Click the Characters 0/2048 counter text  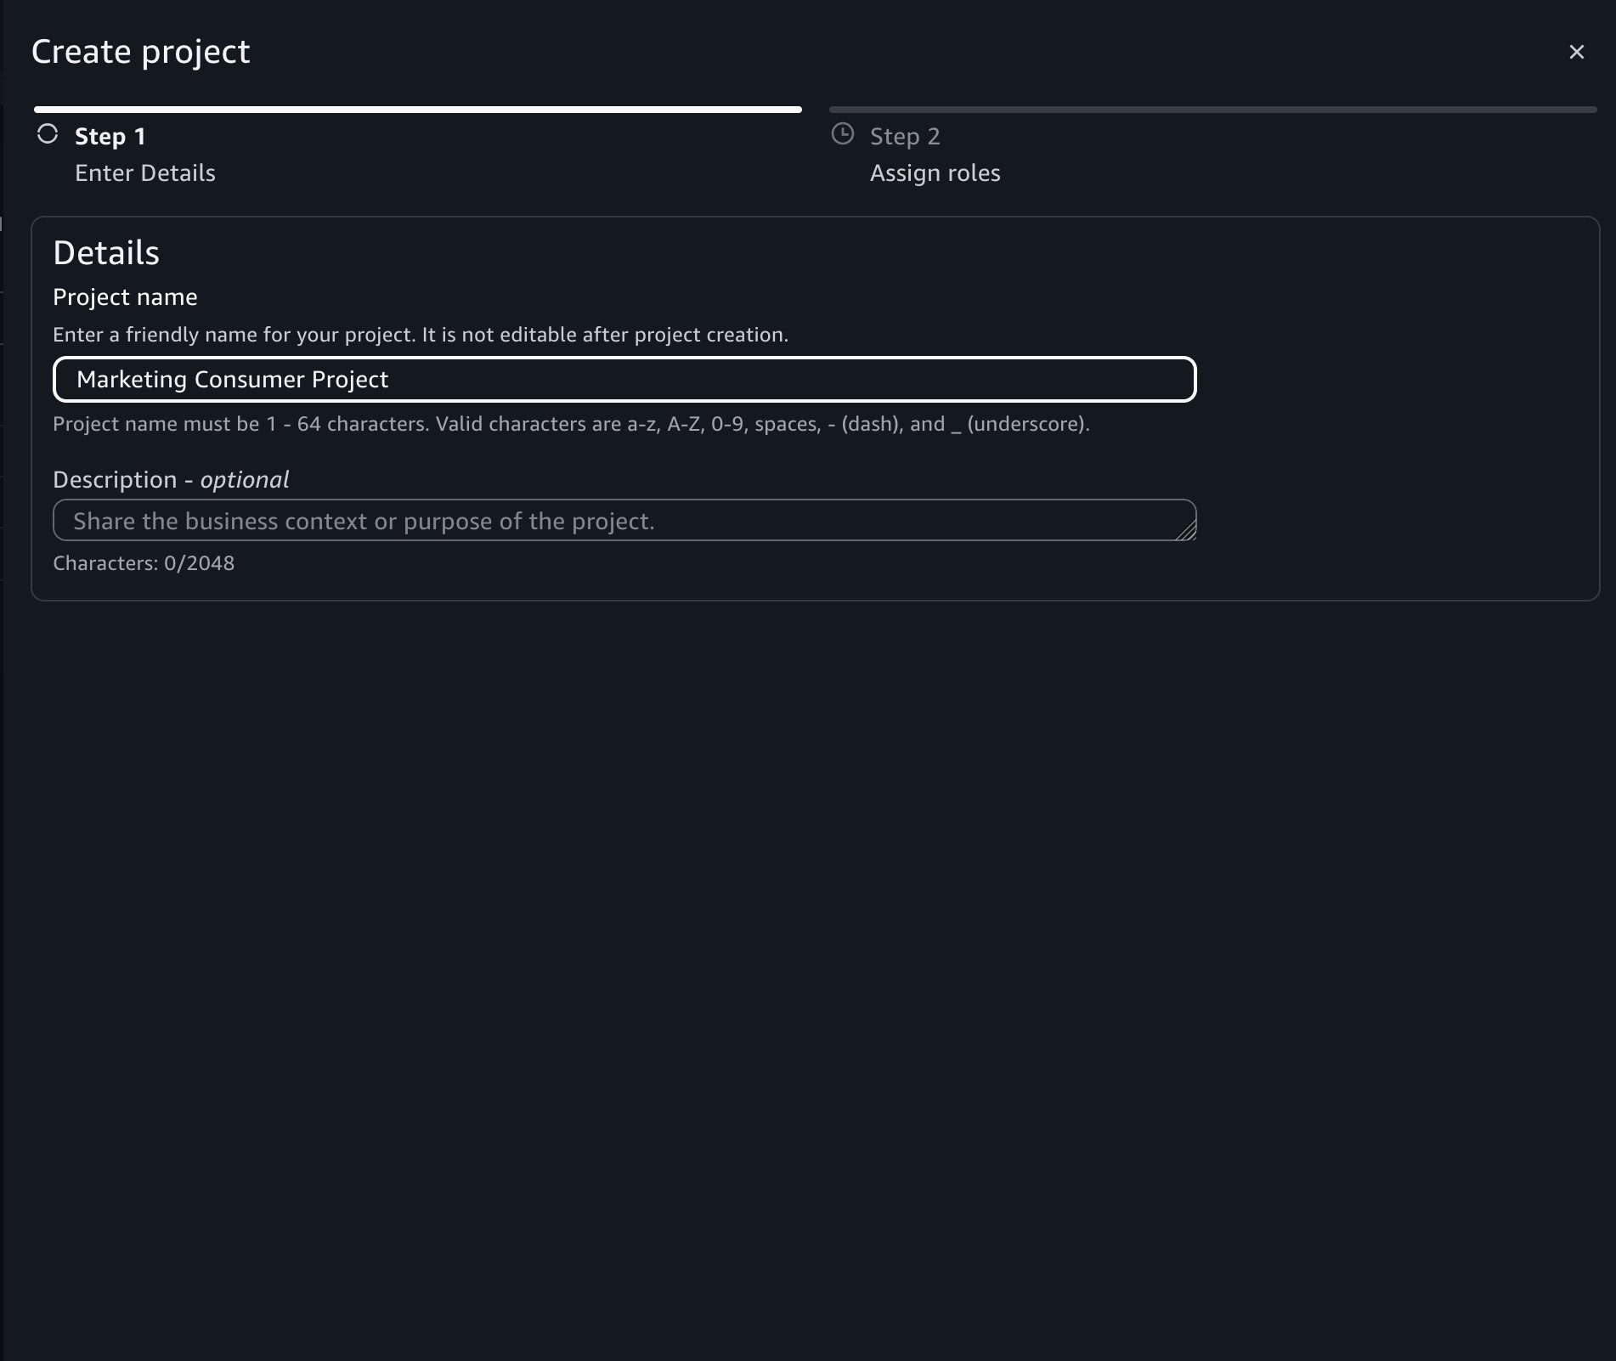click(x=143, y=562)
